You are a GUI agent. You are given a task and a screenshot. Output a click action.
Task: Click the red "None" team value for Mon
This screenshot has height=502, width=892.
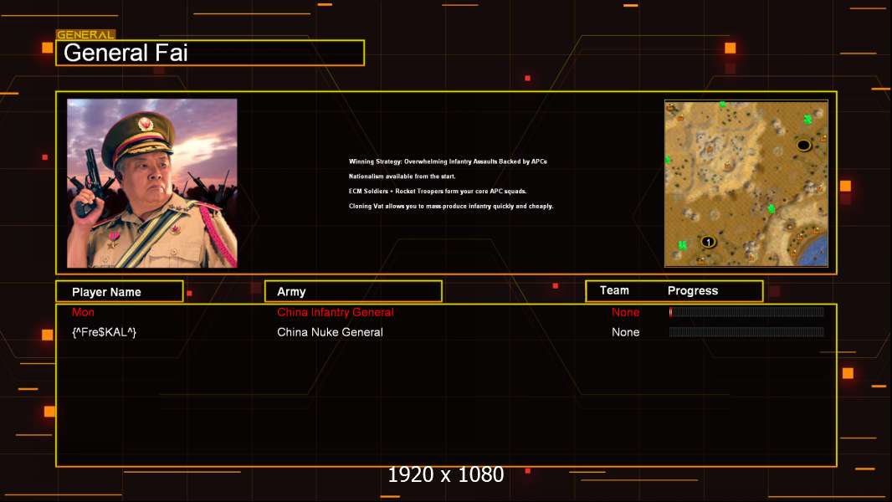[625, 312]
